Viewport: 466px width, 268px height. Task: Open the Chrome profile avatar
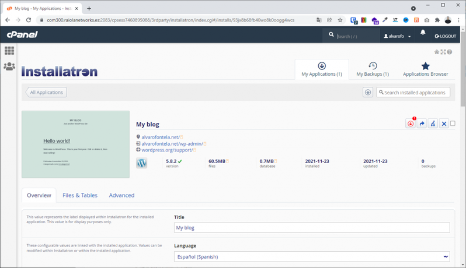coord(448,20)
